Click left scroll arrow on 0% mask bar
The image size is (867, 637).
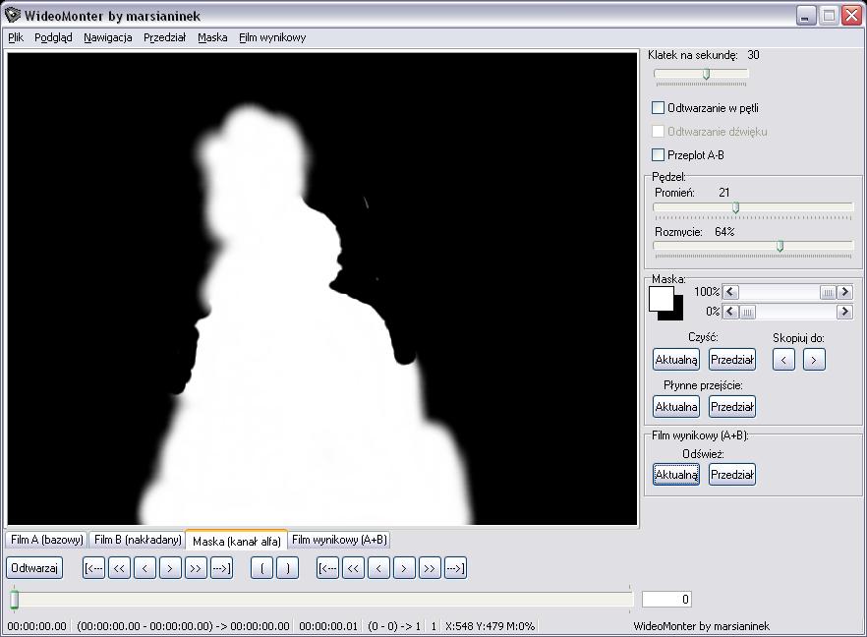point(729,312)
